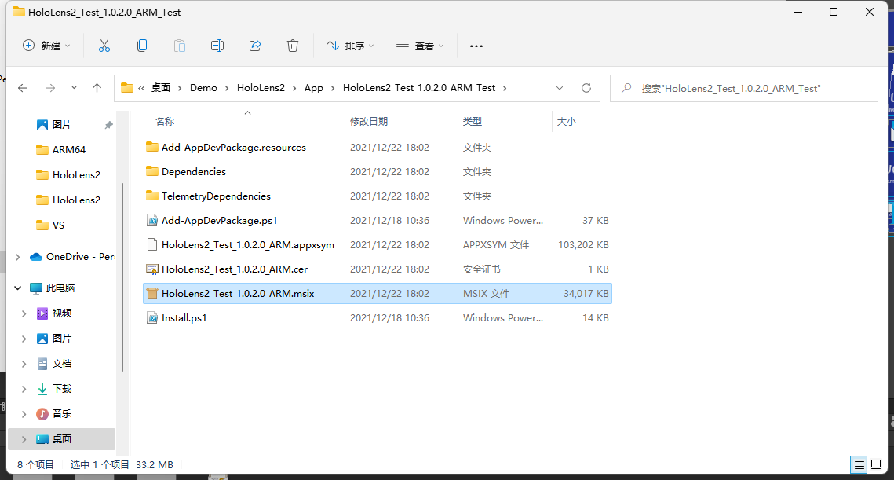The height and width of the screenshot is (480, 894).
Task: Go up one folder level
Action: pos(97,88)
